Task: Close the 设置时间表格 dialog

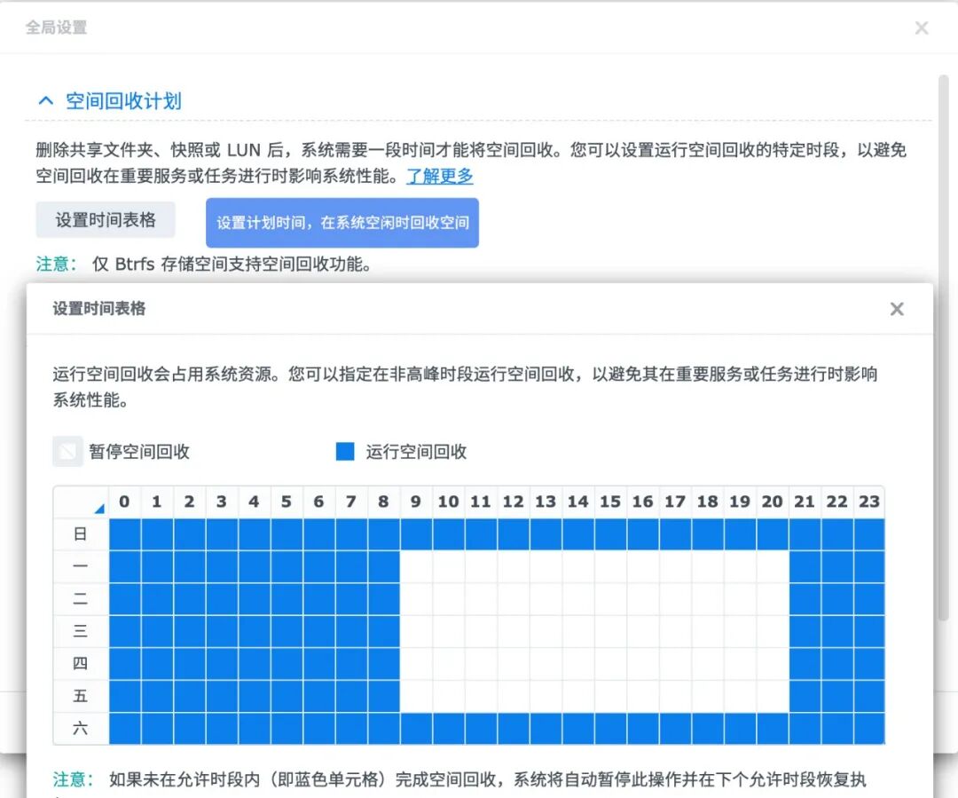Action: [896, 309]
